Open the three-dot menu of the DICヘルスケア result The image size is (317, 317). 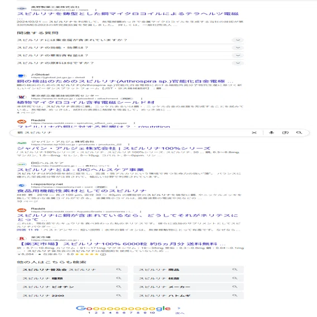tap(117, 166)
